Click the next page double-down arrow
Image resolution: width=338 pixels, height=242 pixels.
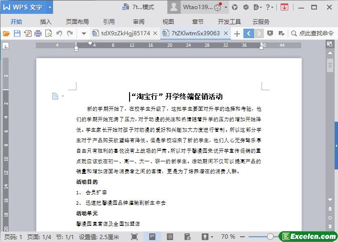pos(330,227)
